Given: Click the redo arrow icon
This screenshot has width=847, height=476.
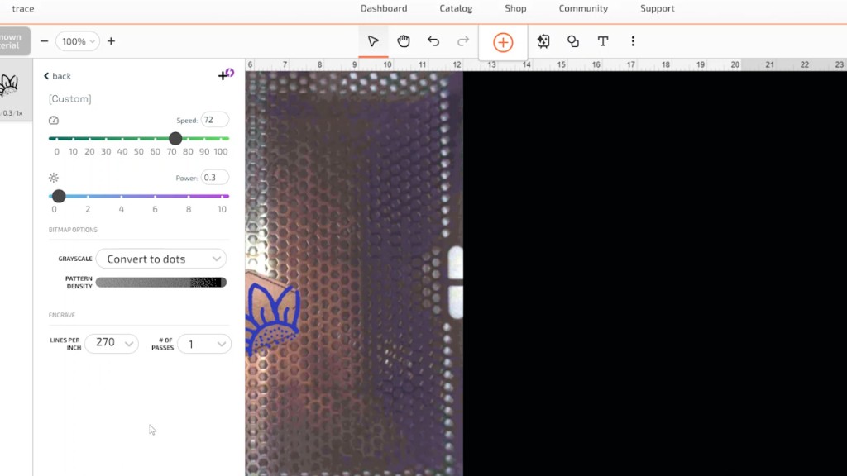Looking at the screenshot, I should [x=463, y=41].
